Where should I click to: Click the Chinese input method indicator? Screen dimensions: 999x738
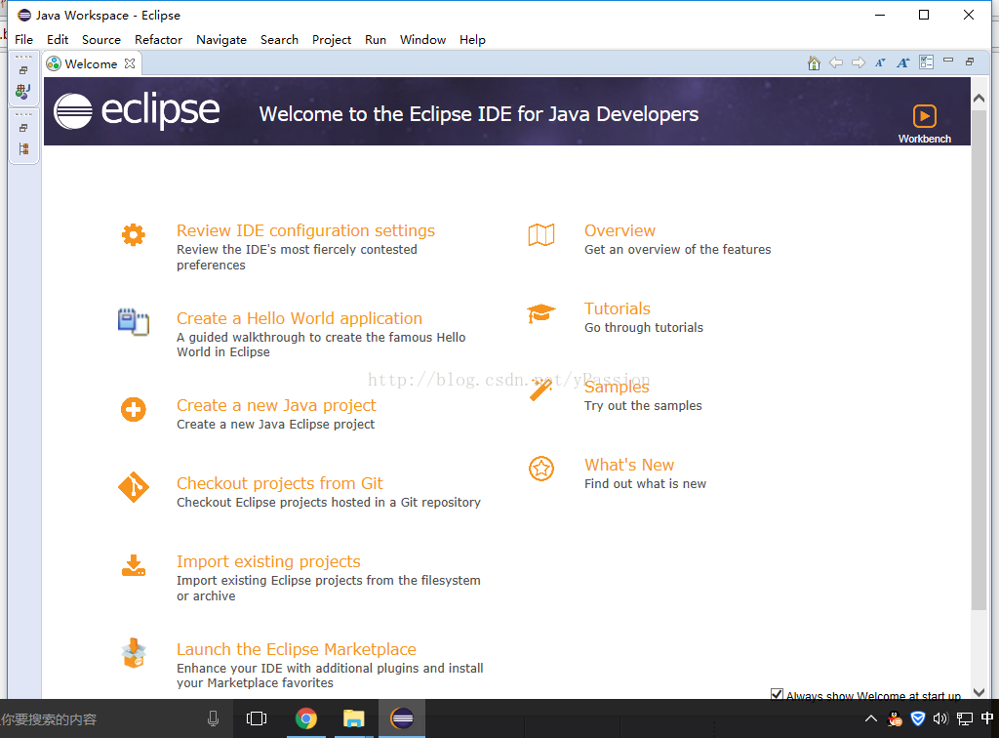point(987,718)
